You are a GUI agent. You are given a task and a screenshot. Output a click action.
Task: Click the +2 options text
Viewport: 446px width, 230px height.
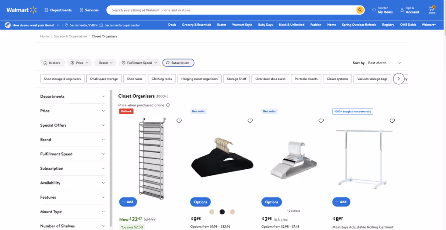(294, 211)
